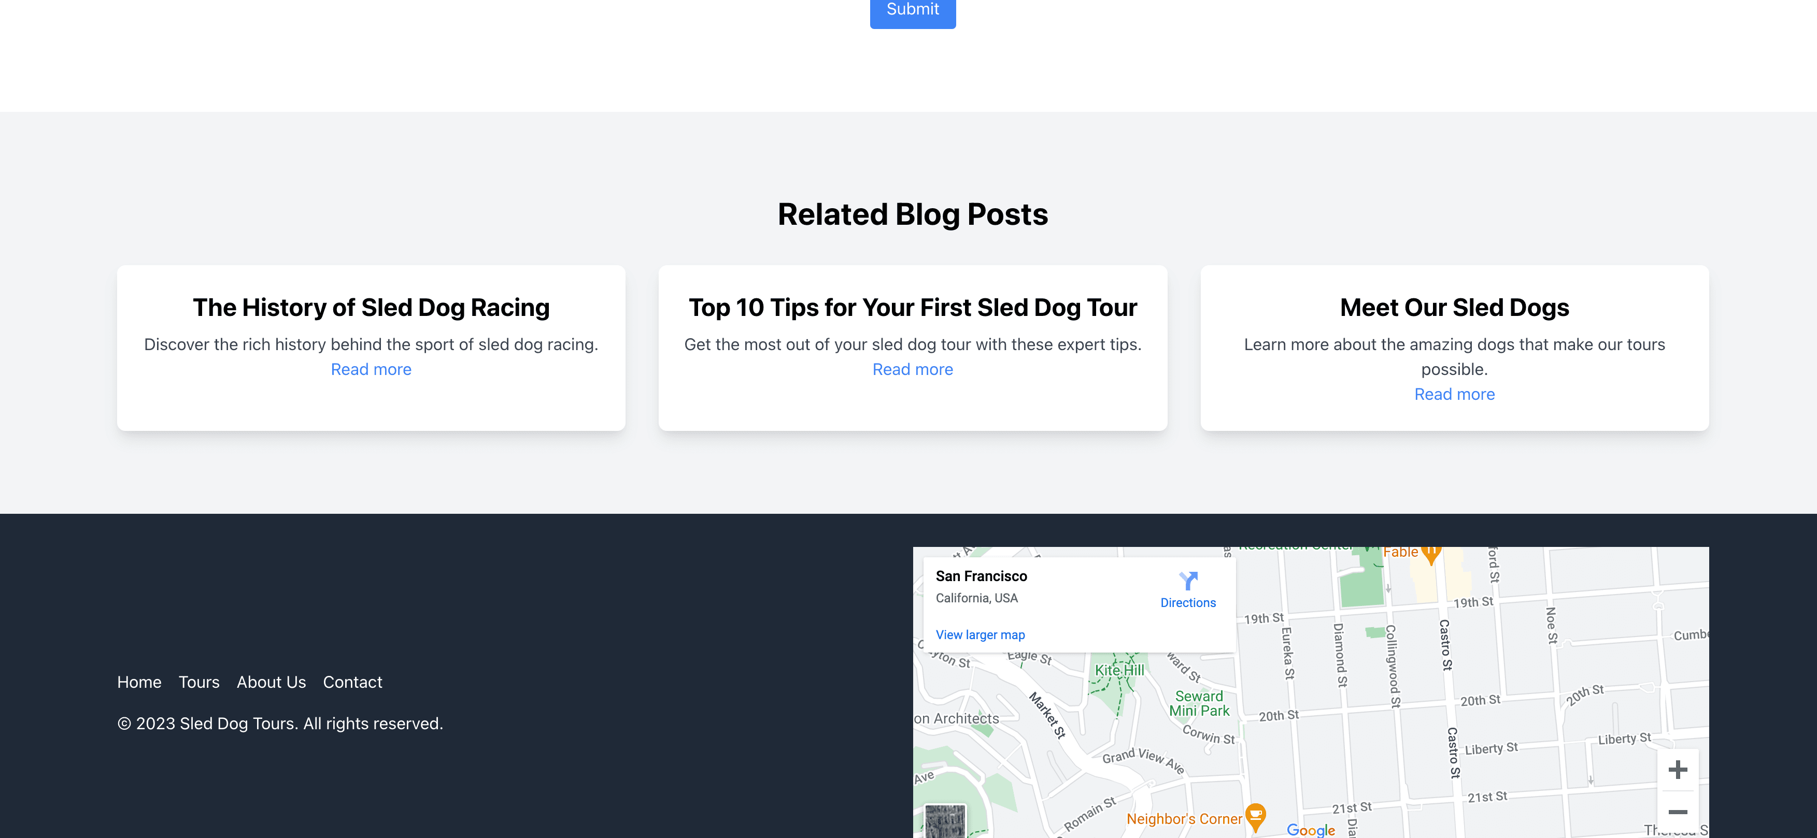Open Read more under Top 10 Tips card
Screen dimensions: 1817x838
(913, 369)
